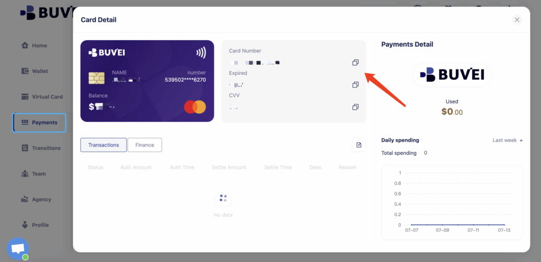
Task: Copy the card number
Action: point(356,63)
